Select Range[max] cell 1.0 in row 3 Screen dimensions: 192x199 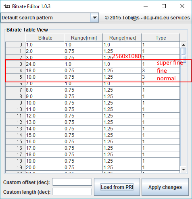pos(122,64)
